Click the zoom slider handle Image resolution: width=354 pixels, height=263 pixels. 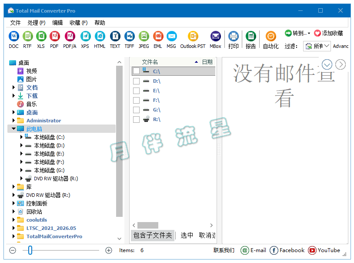click(30, 250)
